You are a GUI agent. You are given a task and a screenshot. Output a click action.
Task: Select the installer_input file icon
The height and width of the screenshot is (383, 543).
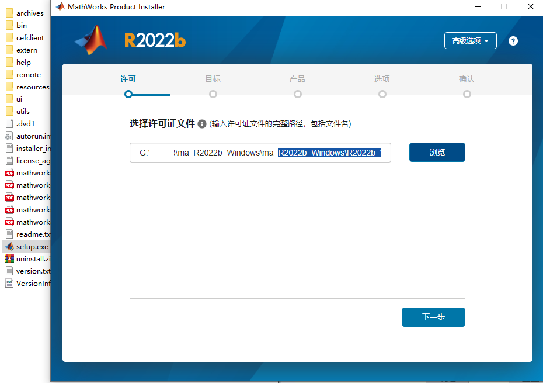[9, 149]
